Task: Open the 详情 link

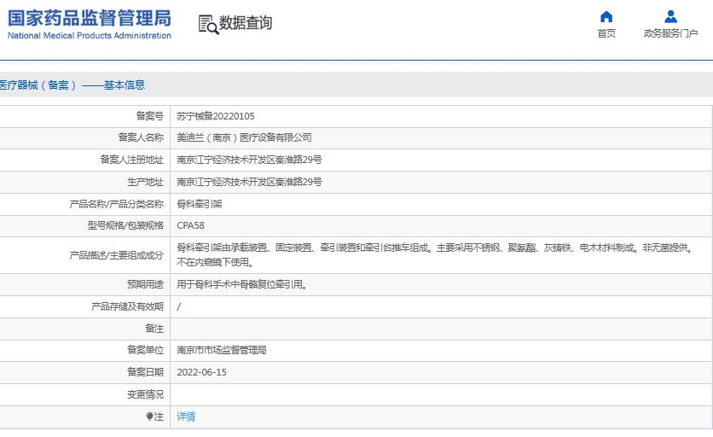Action: click(x=186, y=417)
